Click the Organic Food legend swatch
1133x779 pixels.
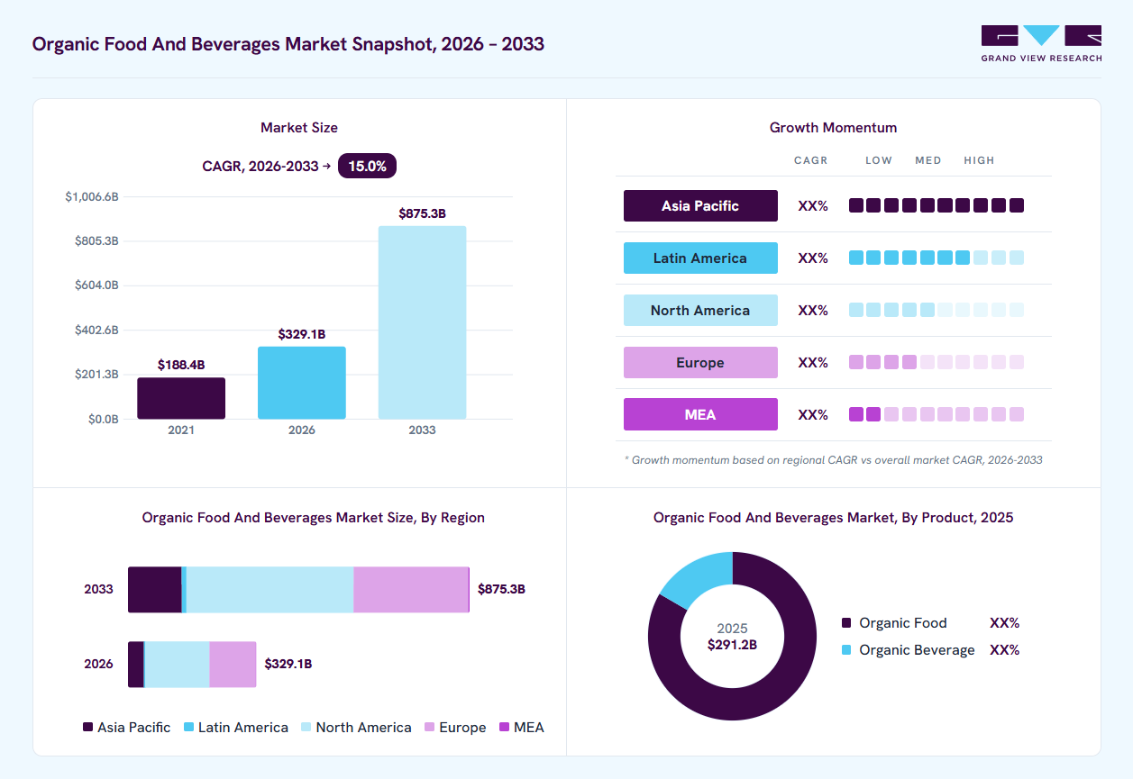tap(845, 623)
